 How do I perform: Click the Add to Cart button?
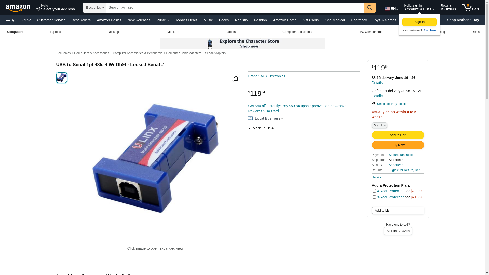(x=398, y=135)
